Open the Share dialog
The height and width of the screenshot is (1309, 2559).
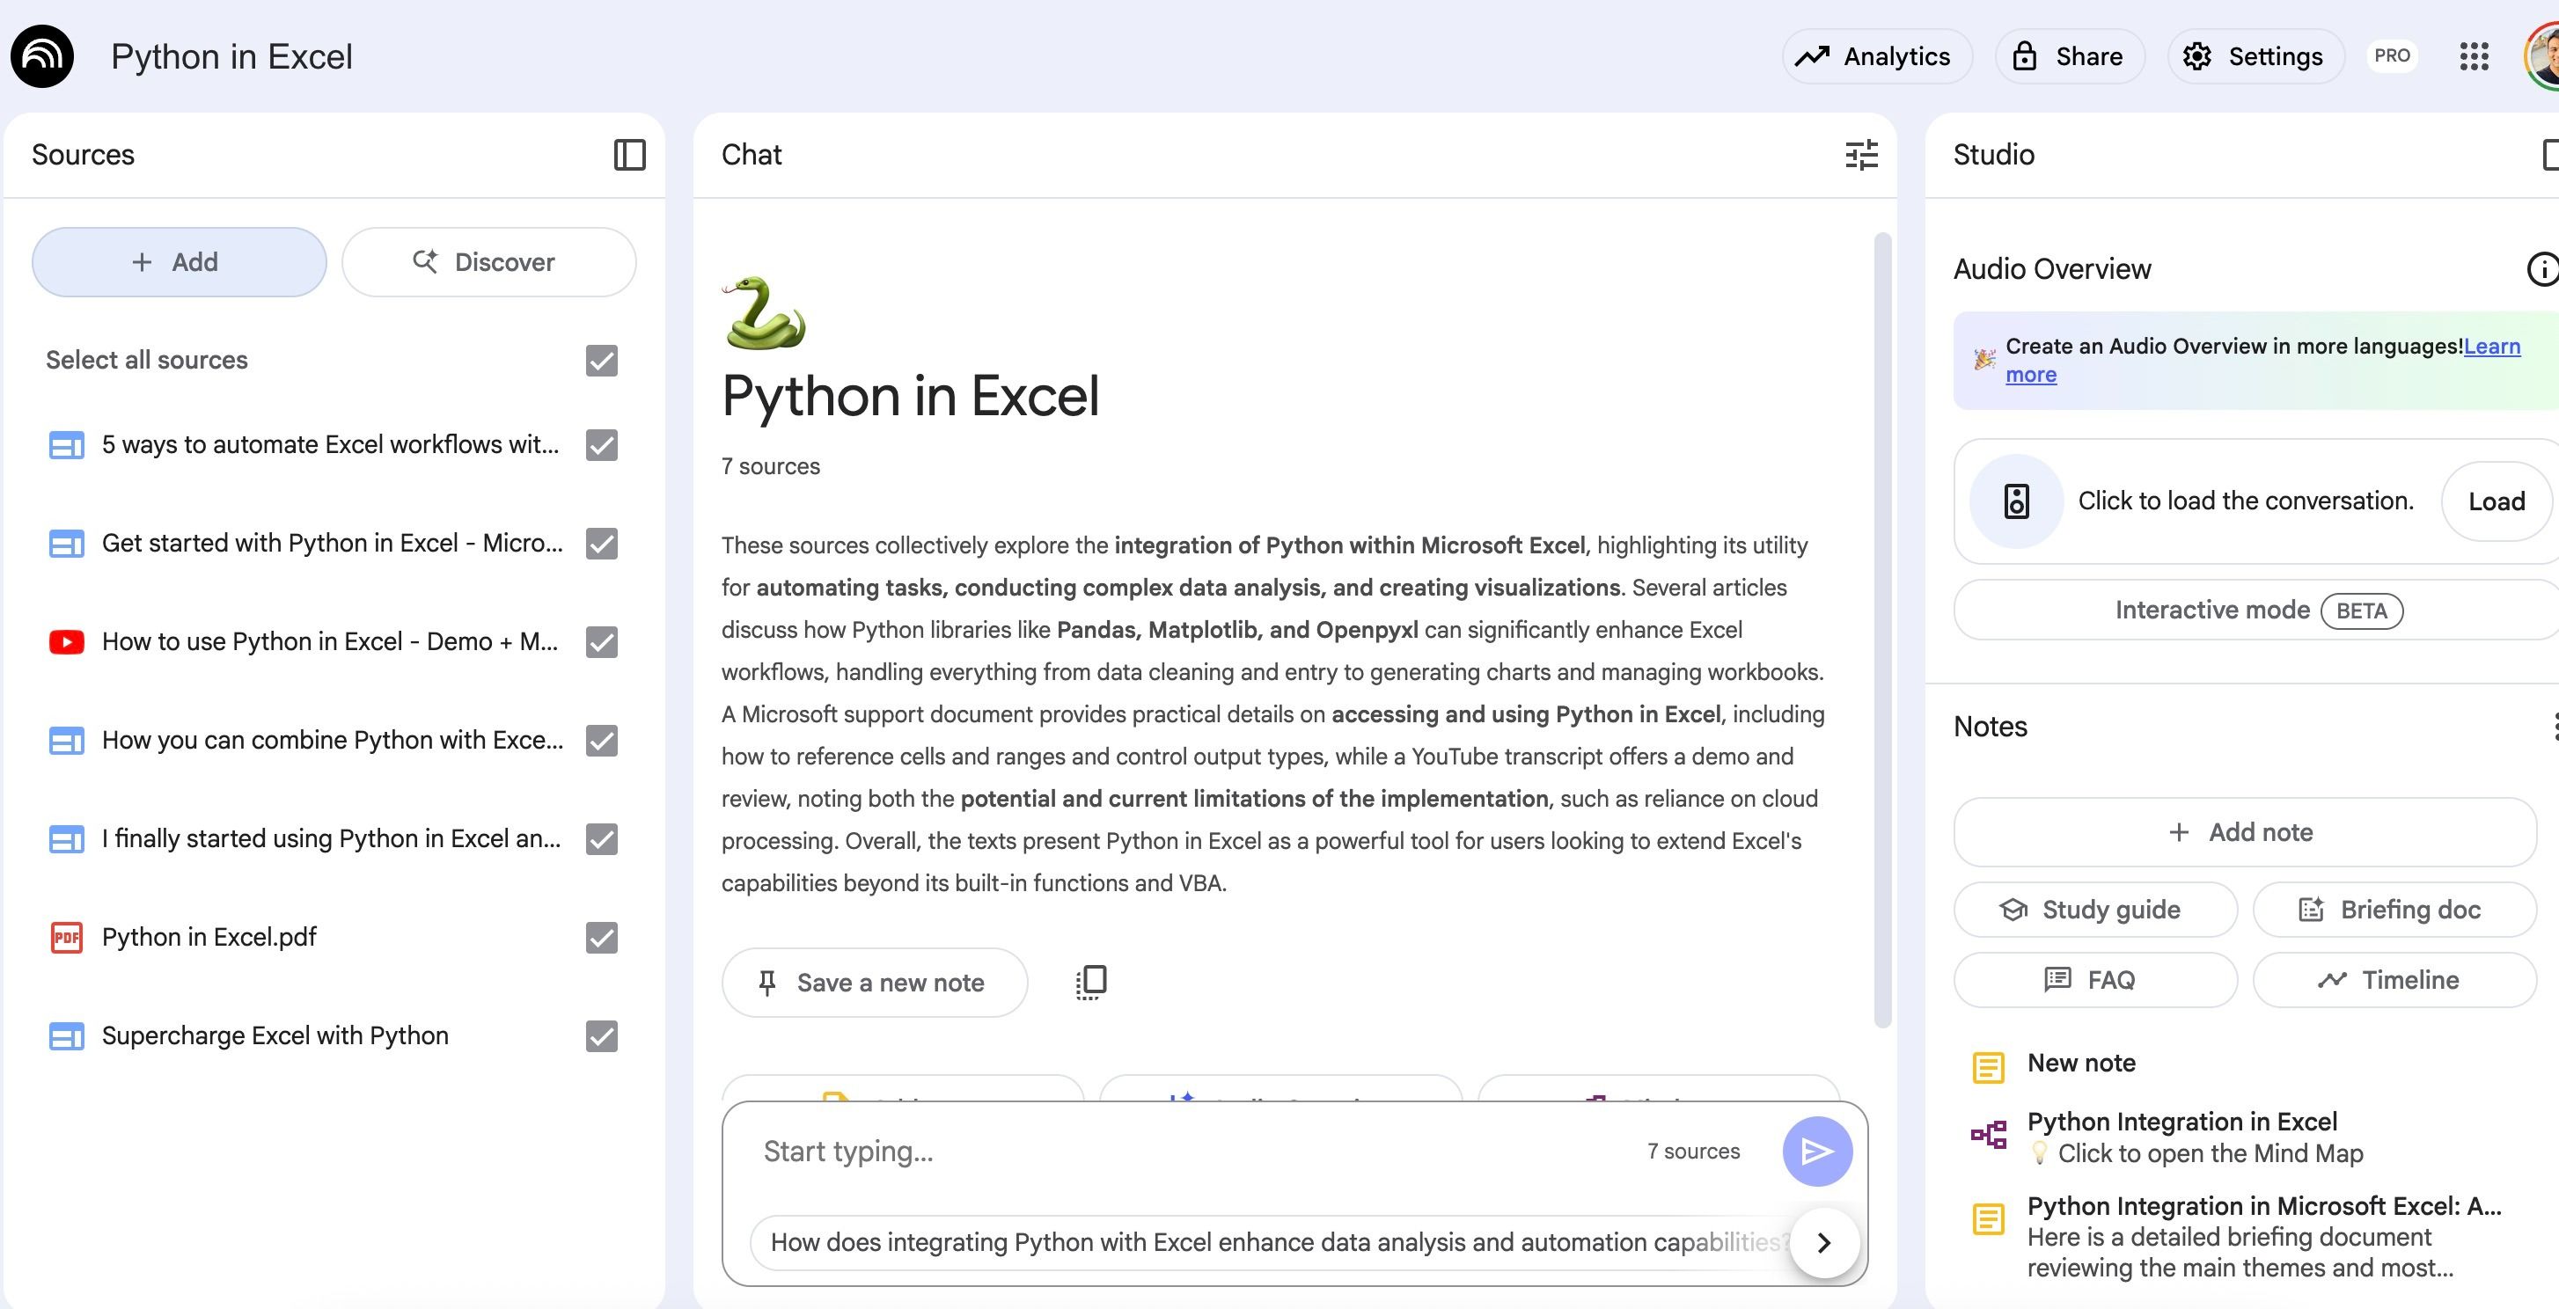point(2069,56)
